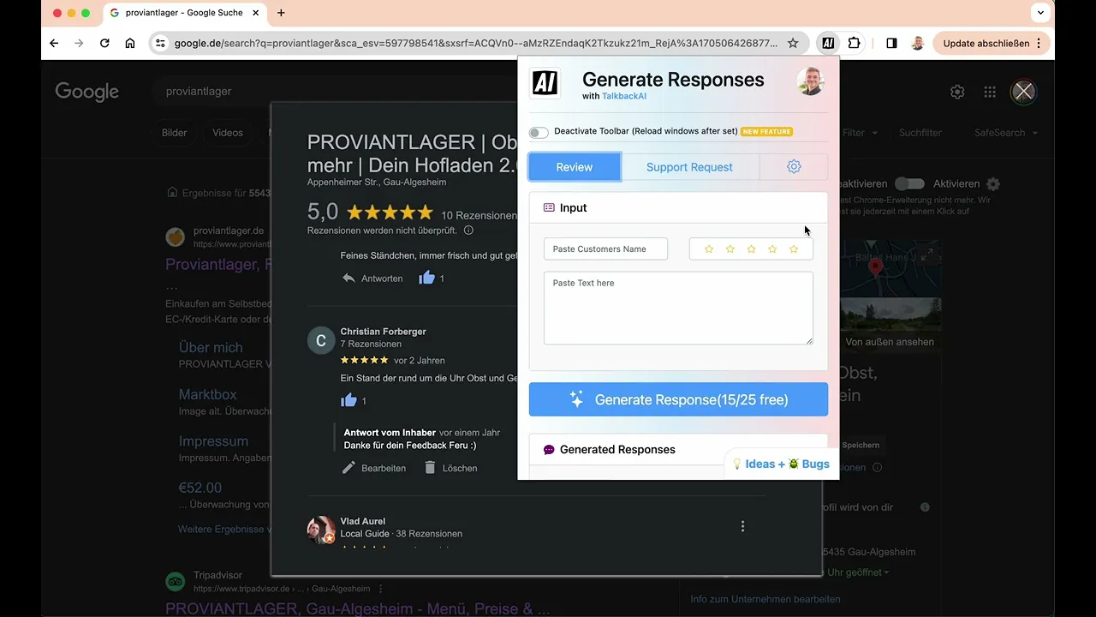Open Vlad Aurel review options menu
1096x617 pixels.
[742, 526]
